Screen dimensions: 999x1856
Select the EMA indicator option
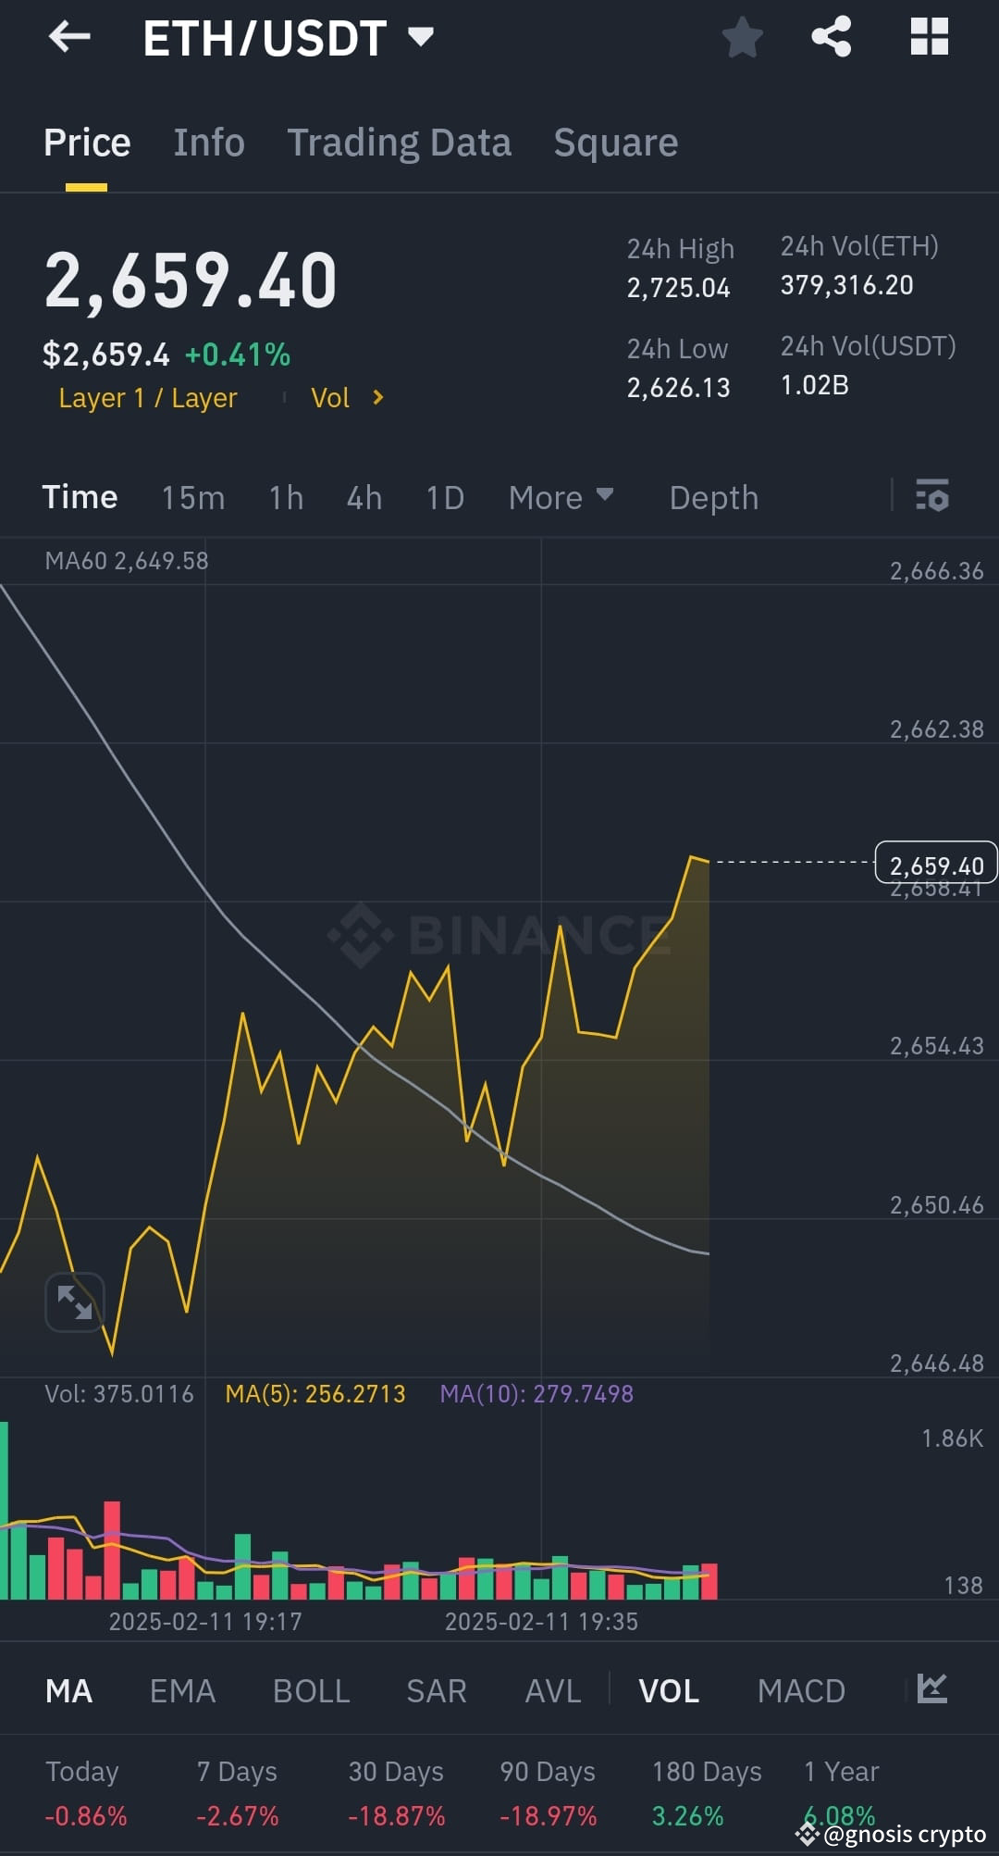click(181, 1690)
